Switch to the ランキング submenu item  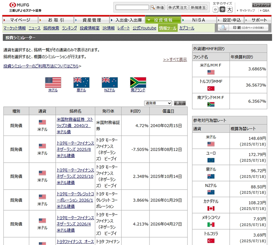click(69, 28)
